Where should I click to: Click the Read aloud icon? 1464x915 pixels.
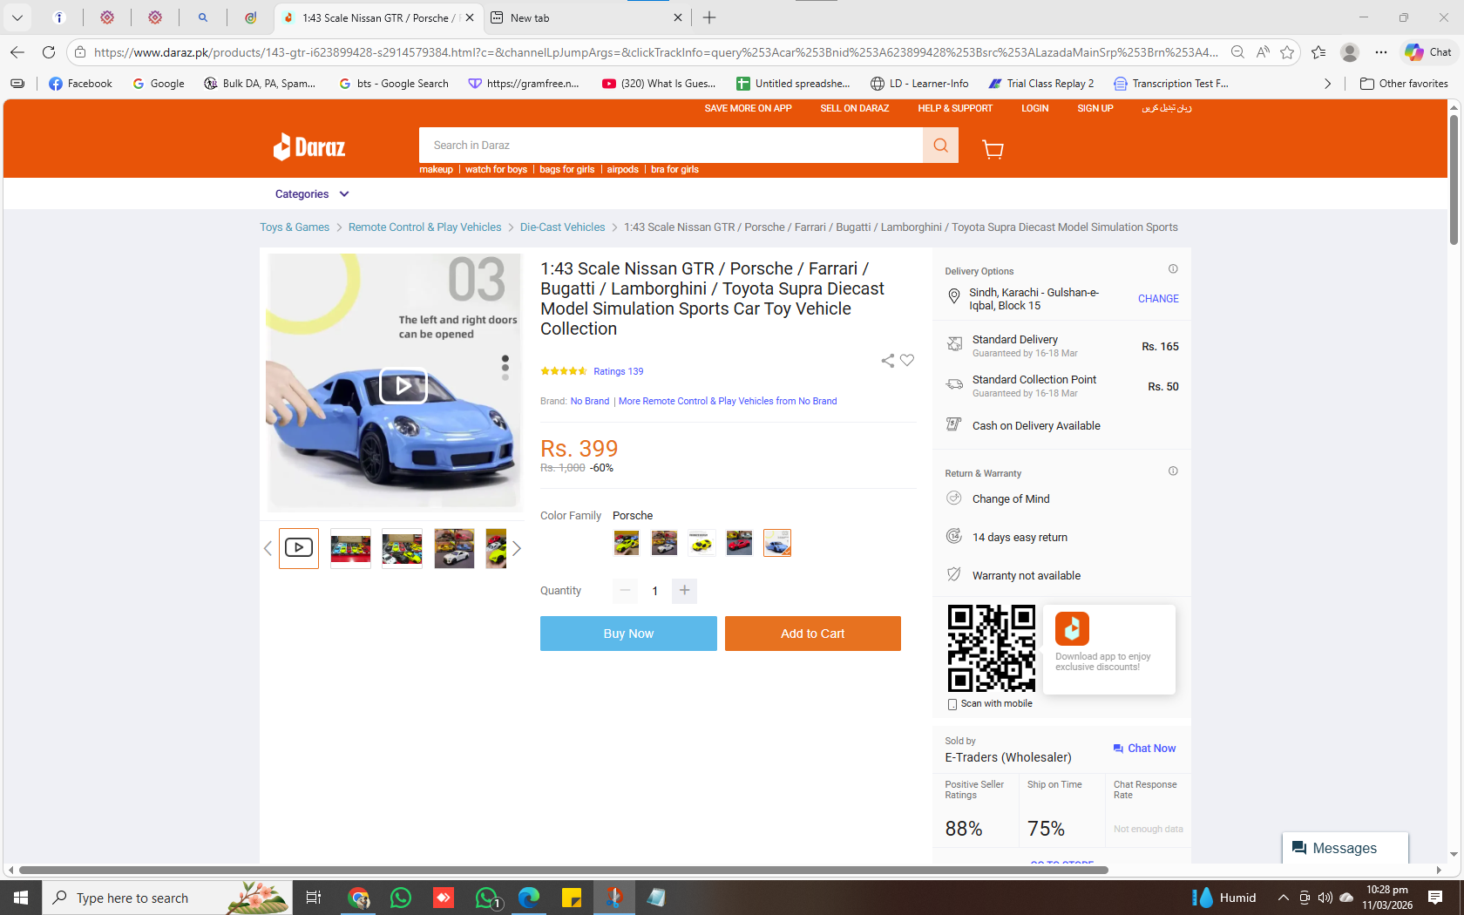pos(1263,52)
